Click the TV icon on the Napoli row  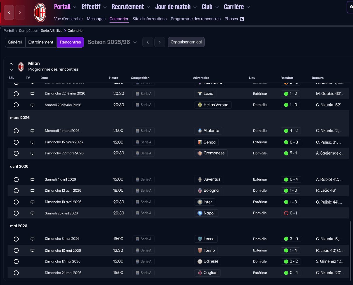32,213
